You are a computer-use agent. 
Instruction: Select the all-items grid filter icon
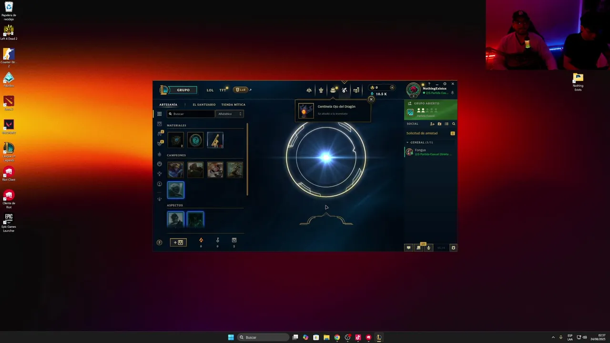coord(159,114)
